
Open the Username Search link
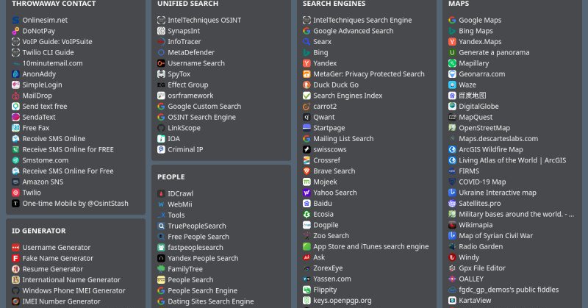[x=196, y=63]
